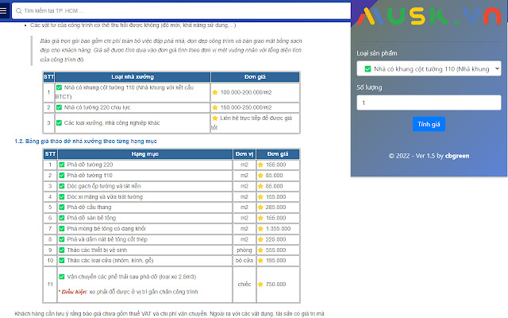508x318 pixels.
Task: Open the hamburger menu icon
Action: (3, 10)
